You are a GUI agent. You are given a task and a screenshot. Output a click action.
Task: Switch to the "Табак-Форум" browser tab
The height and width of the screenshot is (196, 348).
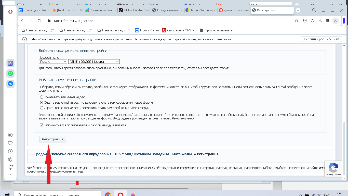coord(201,10)
